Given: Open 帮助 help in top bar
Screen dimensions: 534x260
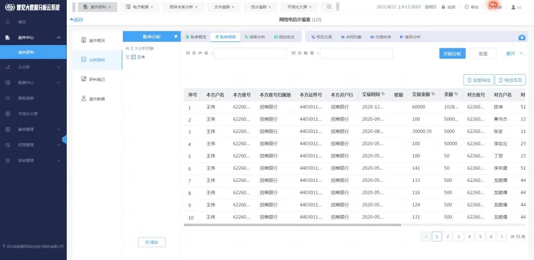Looking at the screenshot, I should click(x=472, y=7).
